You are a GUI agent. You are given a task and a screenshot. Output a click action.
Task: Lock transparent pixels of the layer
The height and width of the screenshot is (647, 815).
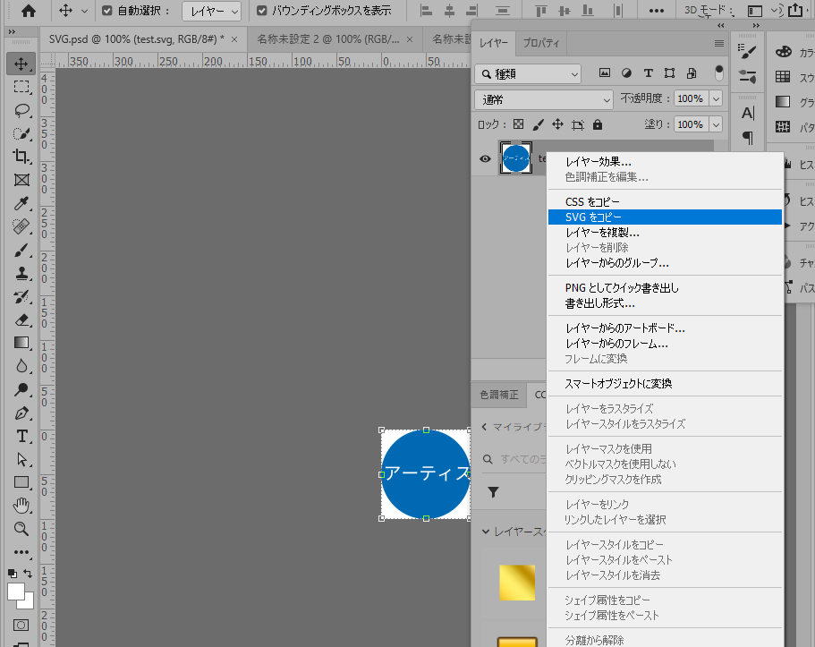518,124
